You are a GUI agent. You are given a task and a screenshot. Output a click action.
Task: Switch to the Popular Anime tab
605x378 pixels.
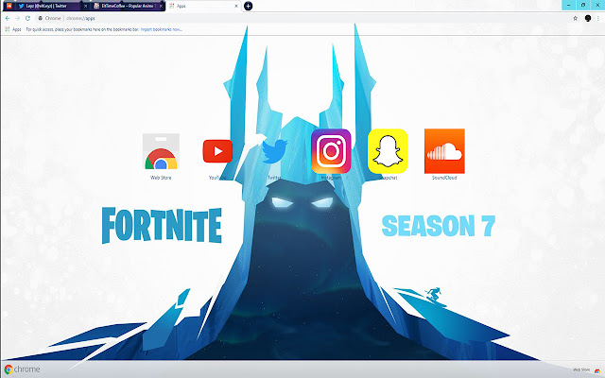click(128, 6)
